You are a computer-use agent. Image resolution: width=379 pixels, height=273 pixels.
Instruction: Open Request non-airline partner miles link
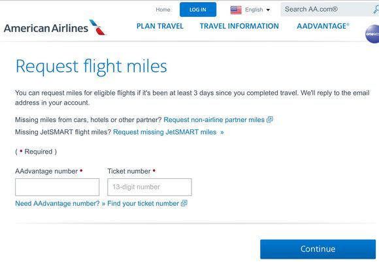pos(214,120)
